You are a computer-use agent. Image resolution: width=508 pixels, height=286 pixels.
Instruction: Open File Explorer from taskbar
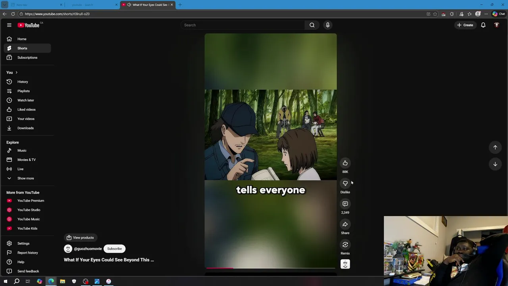click(62, 281)
